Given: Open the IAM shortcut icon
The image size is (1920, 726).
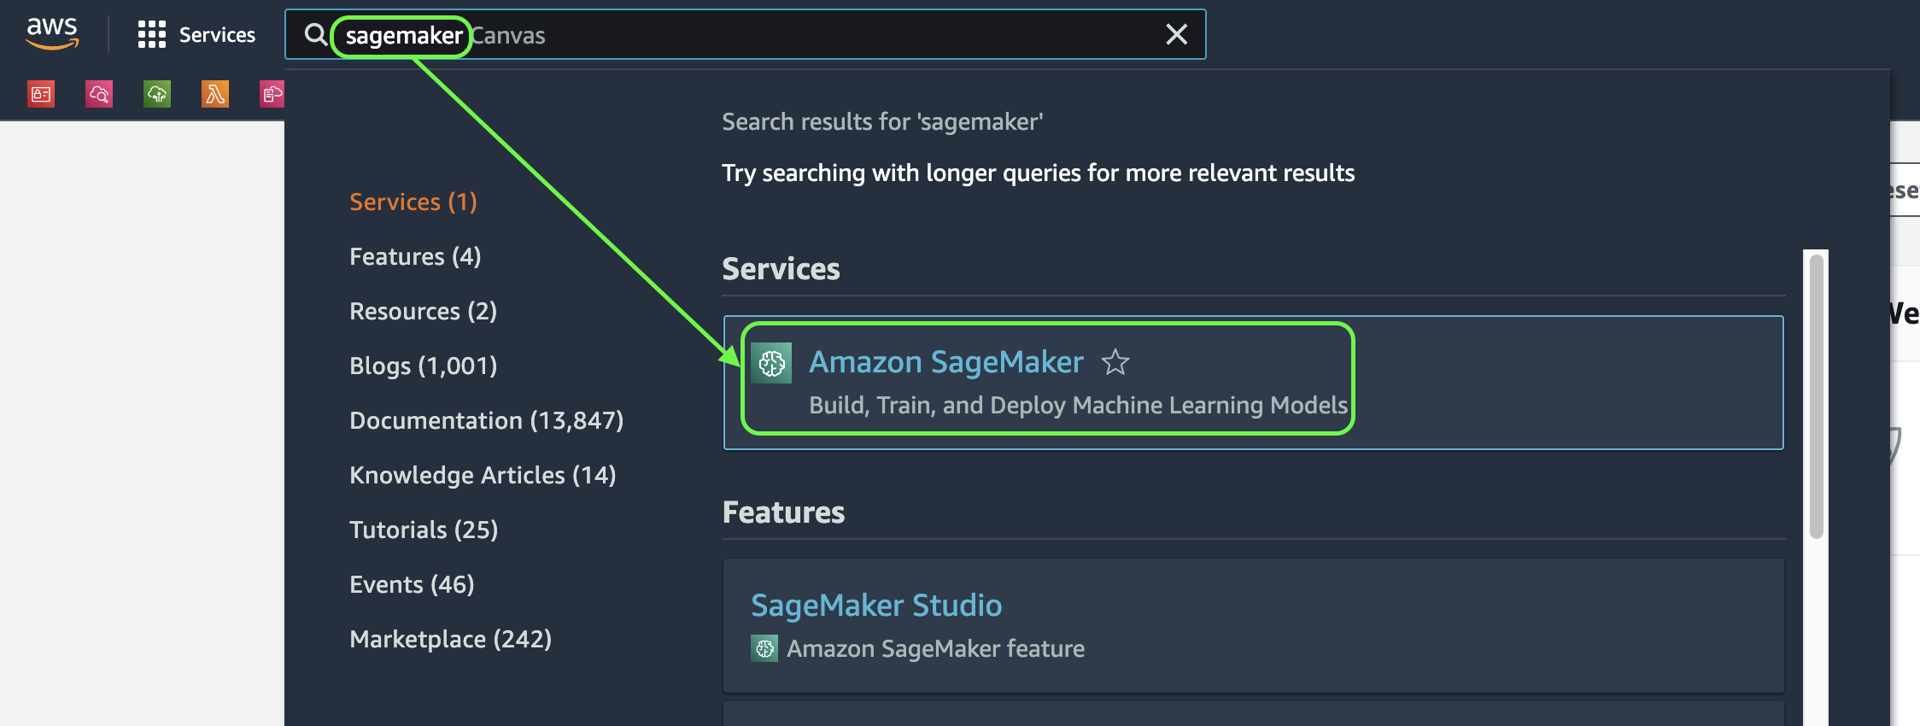Looking at the screenshot, I should pos(41,94).
